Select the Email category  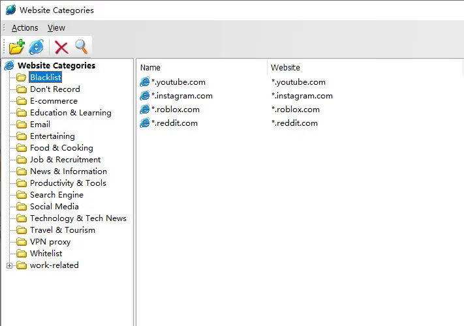pos(40,125)
